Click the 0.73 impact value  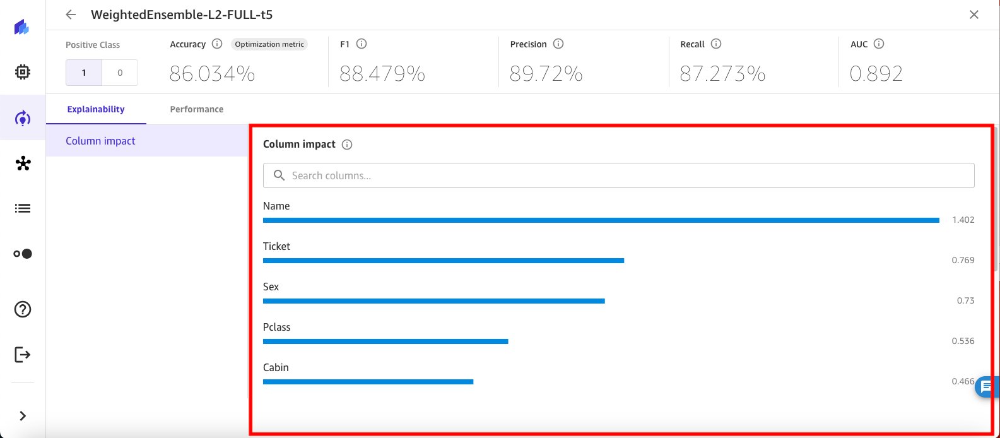pos(966,301)
